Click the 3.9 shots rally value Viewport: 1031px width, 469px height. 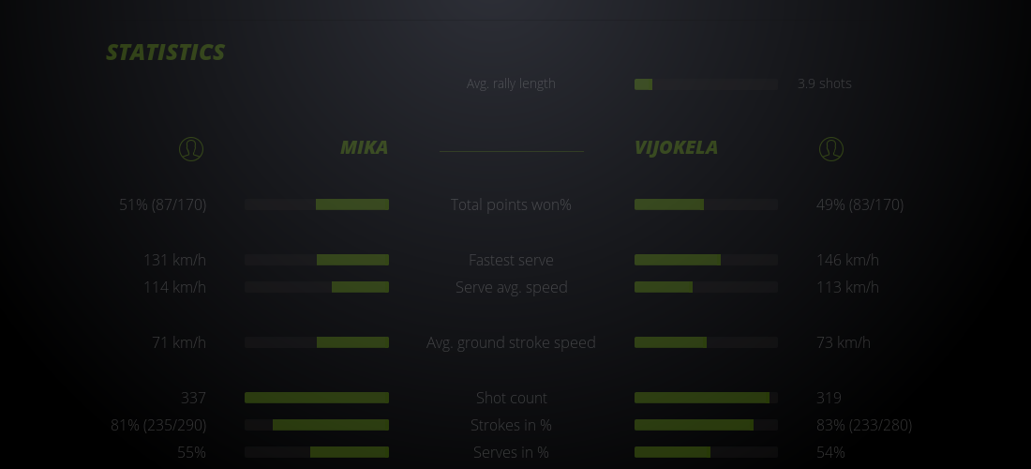click(x=824, y=83)
